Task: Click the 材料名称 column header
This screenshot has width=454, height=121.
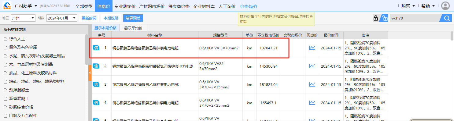Action: [155, 35]
